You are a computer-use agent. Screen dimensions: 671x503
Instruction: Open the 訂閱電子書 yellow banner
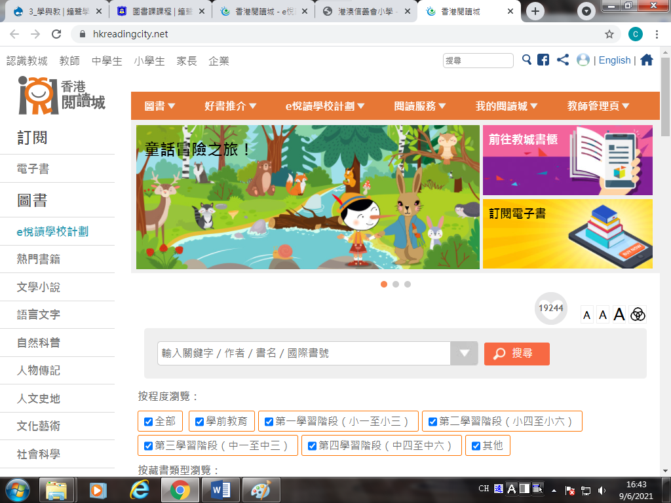tap(567, 234)
